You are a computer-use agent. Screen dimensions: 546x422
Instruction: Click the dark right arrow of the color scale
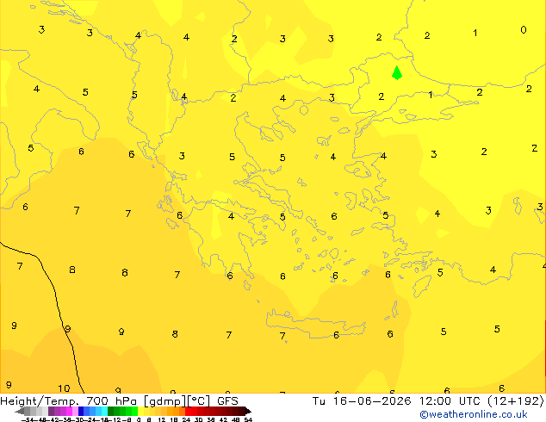[x=248, y=412]
